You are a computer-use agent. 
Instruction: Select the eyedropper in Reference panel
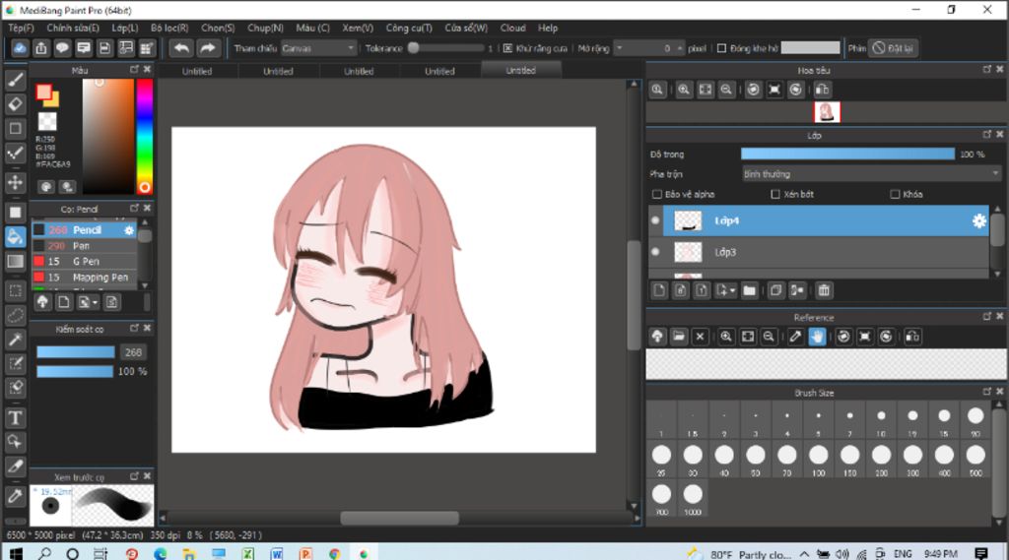pos(795,337)
